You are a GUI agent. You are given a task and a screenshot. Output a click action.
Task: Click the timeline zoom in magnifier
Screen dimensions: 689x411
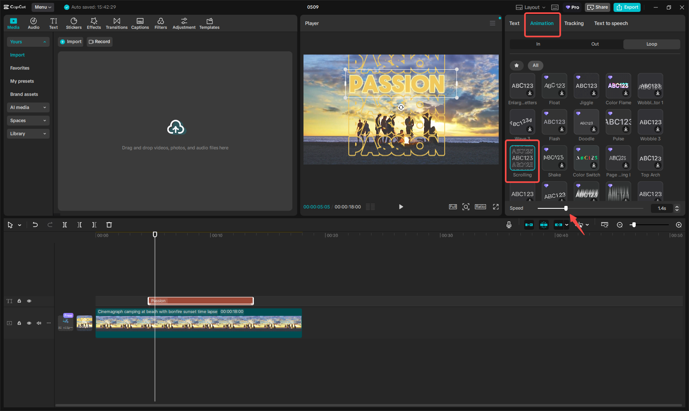pyautogui.click(x=679, y=225)
